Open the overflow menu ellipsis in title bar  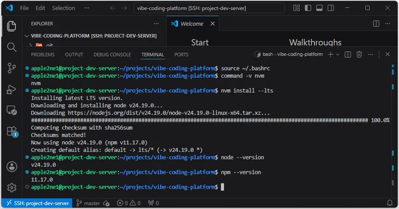(87, 8)
